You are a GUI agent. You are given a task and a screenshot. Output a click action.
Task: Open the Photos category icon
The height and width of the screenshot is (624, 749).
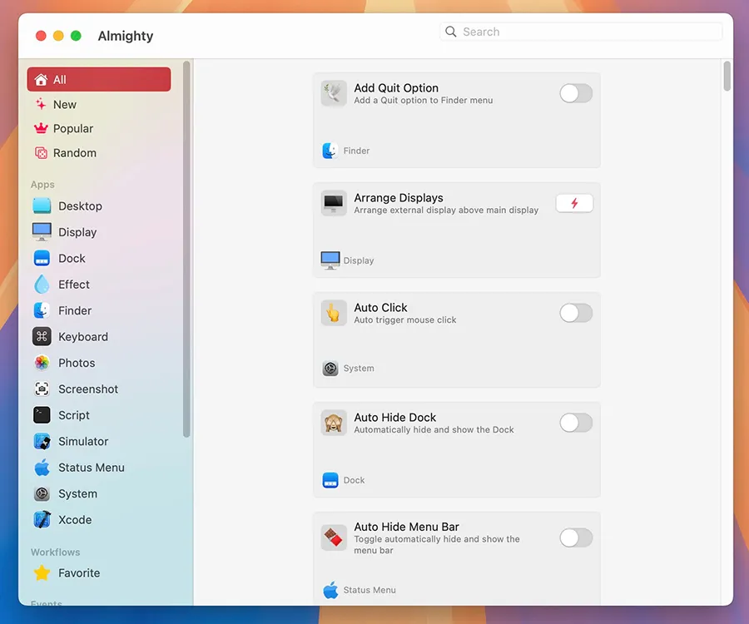click(42, 363)
